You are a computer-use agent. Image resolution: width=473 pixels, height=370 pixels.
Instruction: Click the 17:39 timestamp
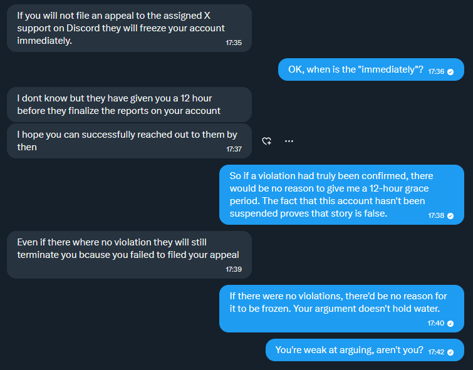(234, 269)
